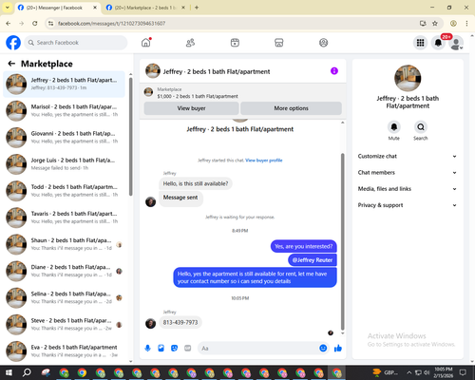475x380 pixels.
Task: Open the Todd apartment conversation
Action: coord(65,191)
